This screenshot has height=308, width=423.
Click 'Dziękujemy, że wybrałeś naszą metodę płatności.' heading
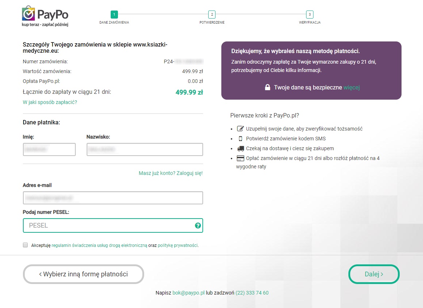(x=295, y=51)
